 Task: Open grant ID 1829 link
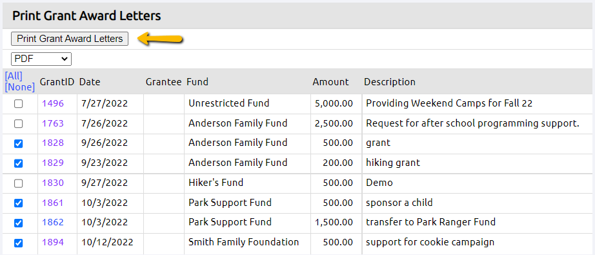point(53,163)
